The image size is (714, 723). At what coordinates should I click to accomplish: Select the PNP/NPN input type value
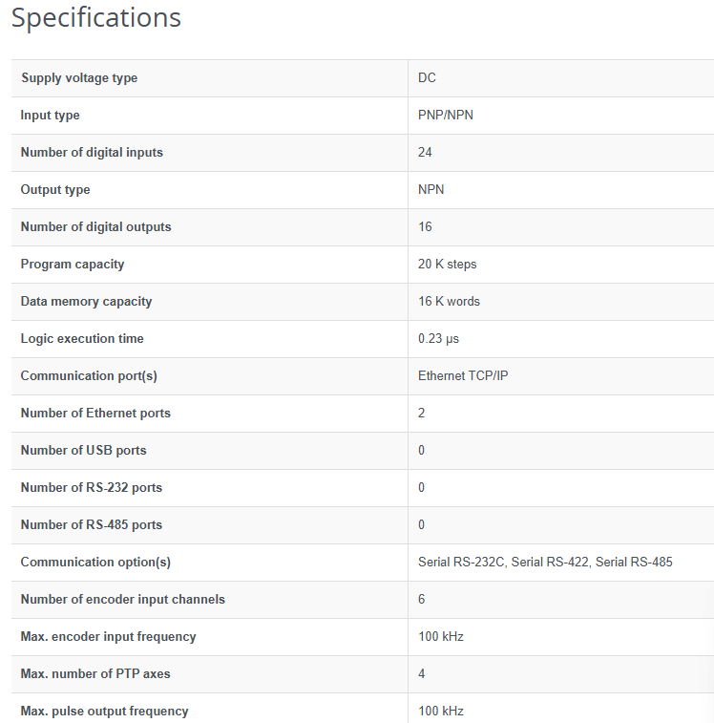point(445,116)
